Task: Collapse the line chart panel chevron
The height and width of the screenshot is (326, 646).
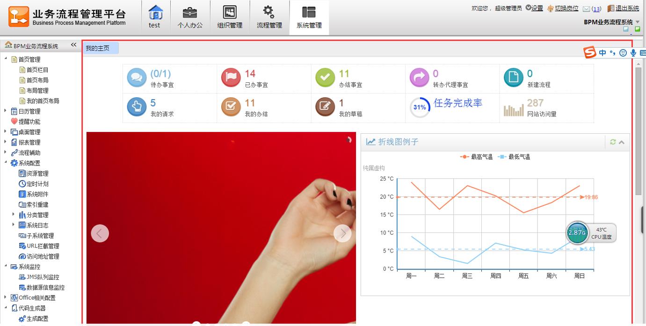Action: tap(622, 142)
